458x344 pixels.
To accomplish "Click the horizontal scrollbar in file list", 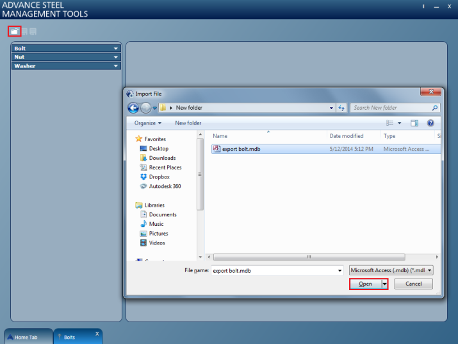I will pos(309,257).
